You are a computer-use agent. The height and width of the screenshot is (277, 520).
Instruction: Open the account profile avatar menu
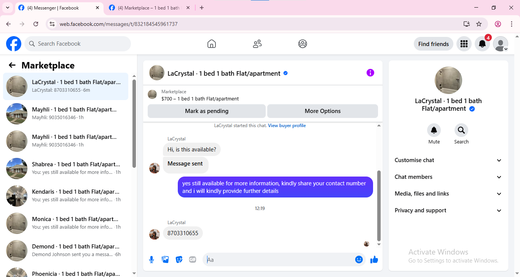coord(501,44)
